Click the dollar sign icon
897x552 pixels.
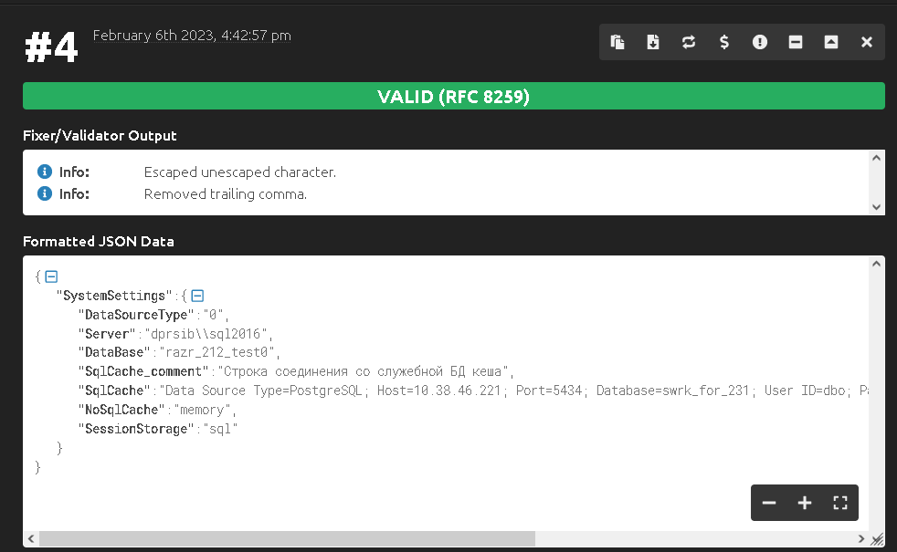724,42
